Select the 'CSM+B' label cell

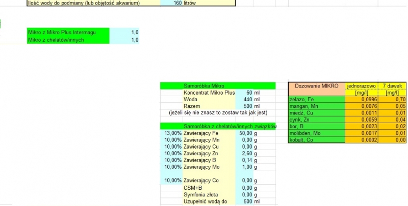[209, 188]
